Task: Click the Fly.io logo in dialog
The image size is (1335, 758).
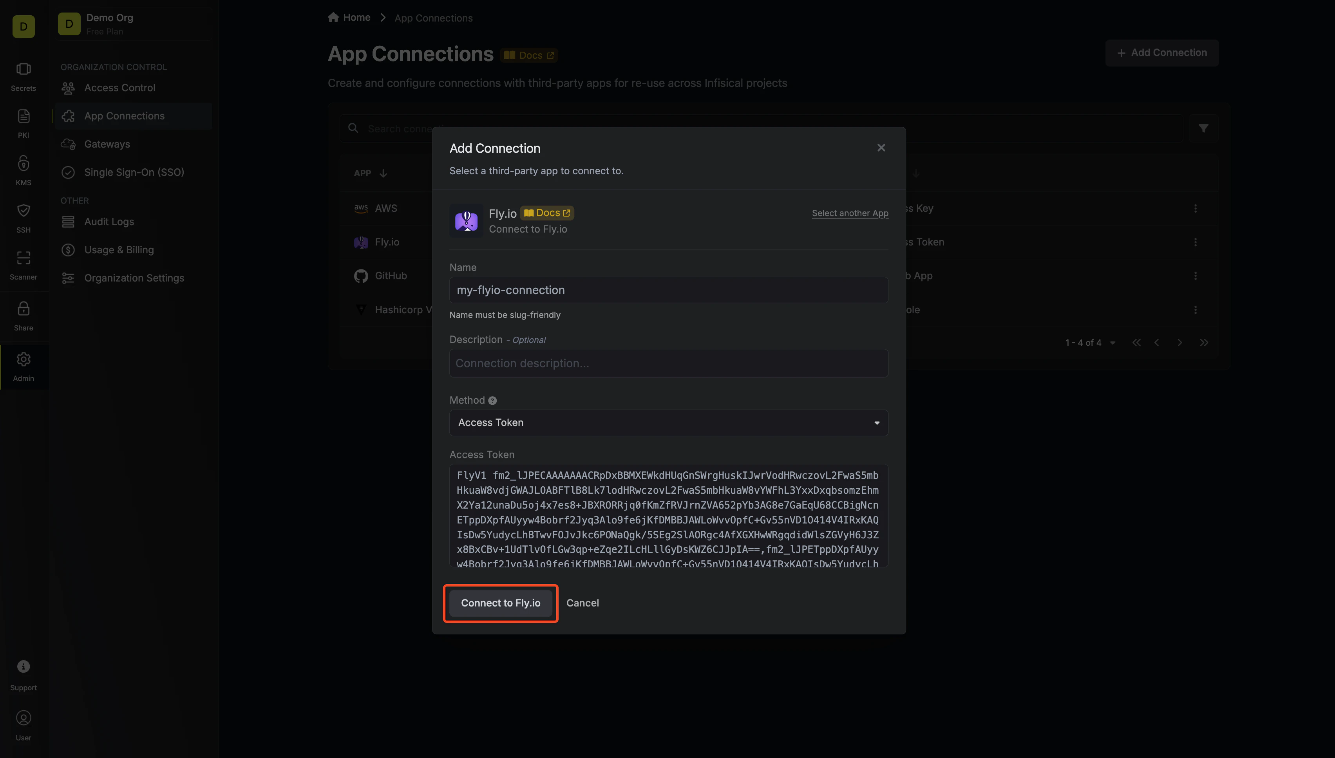Action: click(x=466, y=221)
